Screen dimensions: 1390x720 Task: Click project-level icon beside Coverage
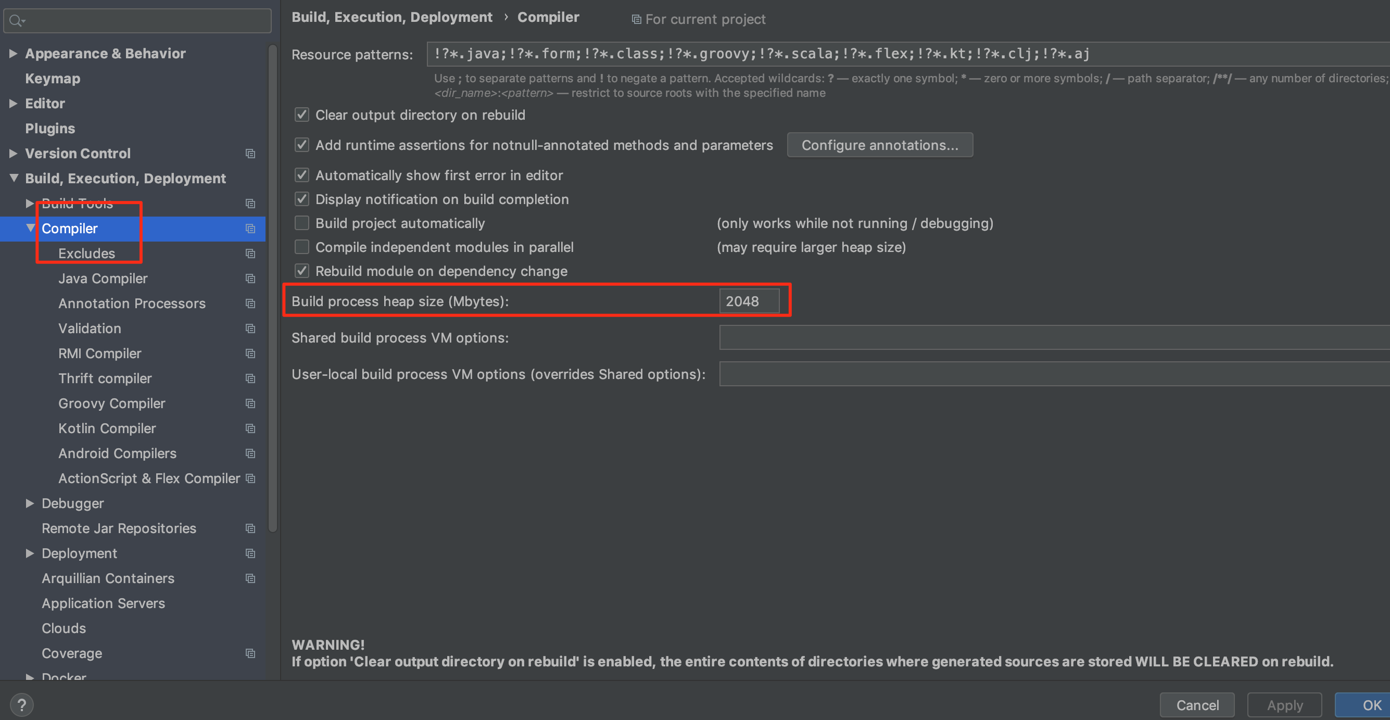pyautogui.click(x=250, y=653)
